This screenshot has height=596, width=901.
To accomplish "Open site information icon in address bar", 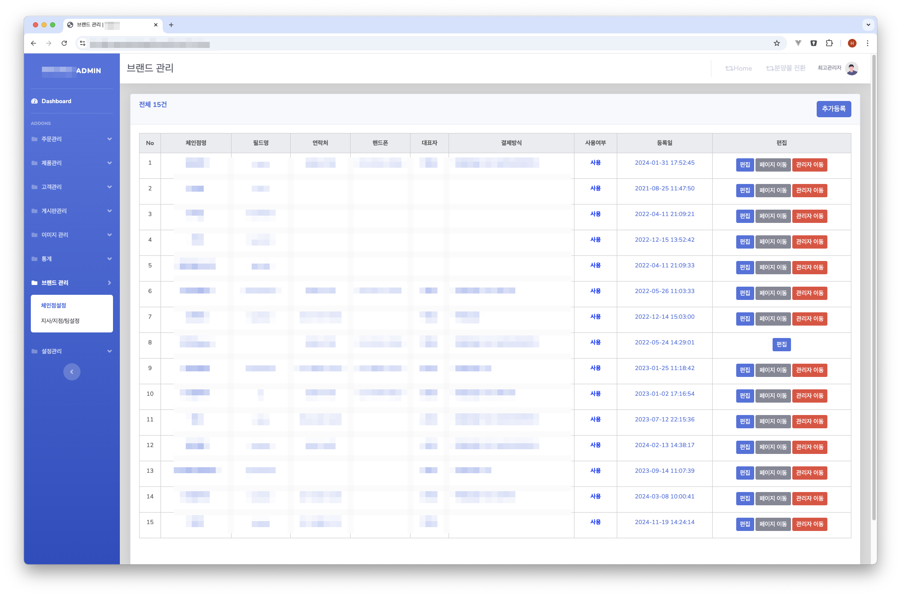I will tap(83, 43).
